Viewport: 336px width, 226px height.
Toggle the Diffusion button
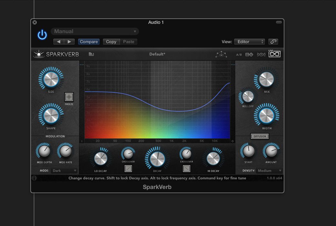coord(260,136)
